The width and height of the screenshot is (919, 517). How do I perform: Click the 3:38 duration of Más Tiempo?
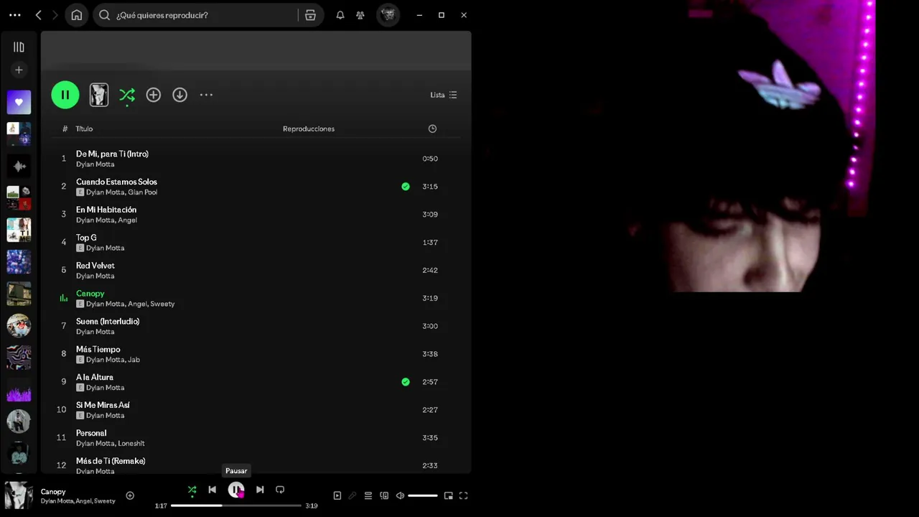click(x=430, y=354)
